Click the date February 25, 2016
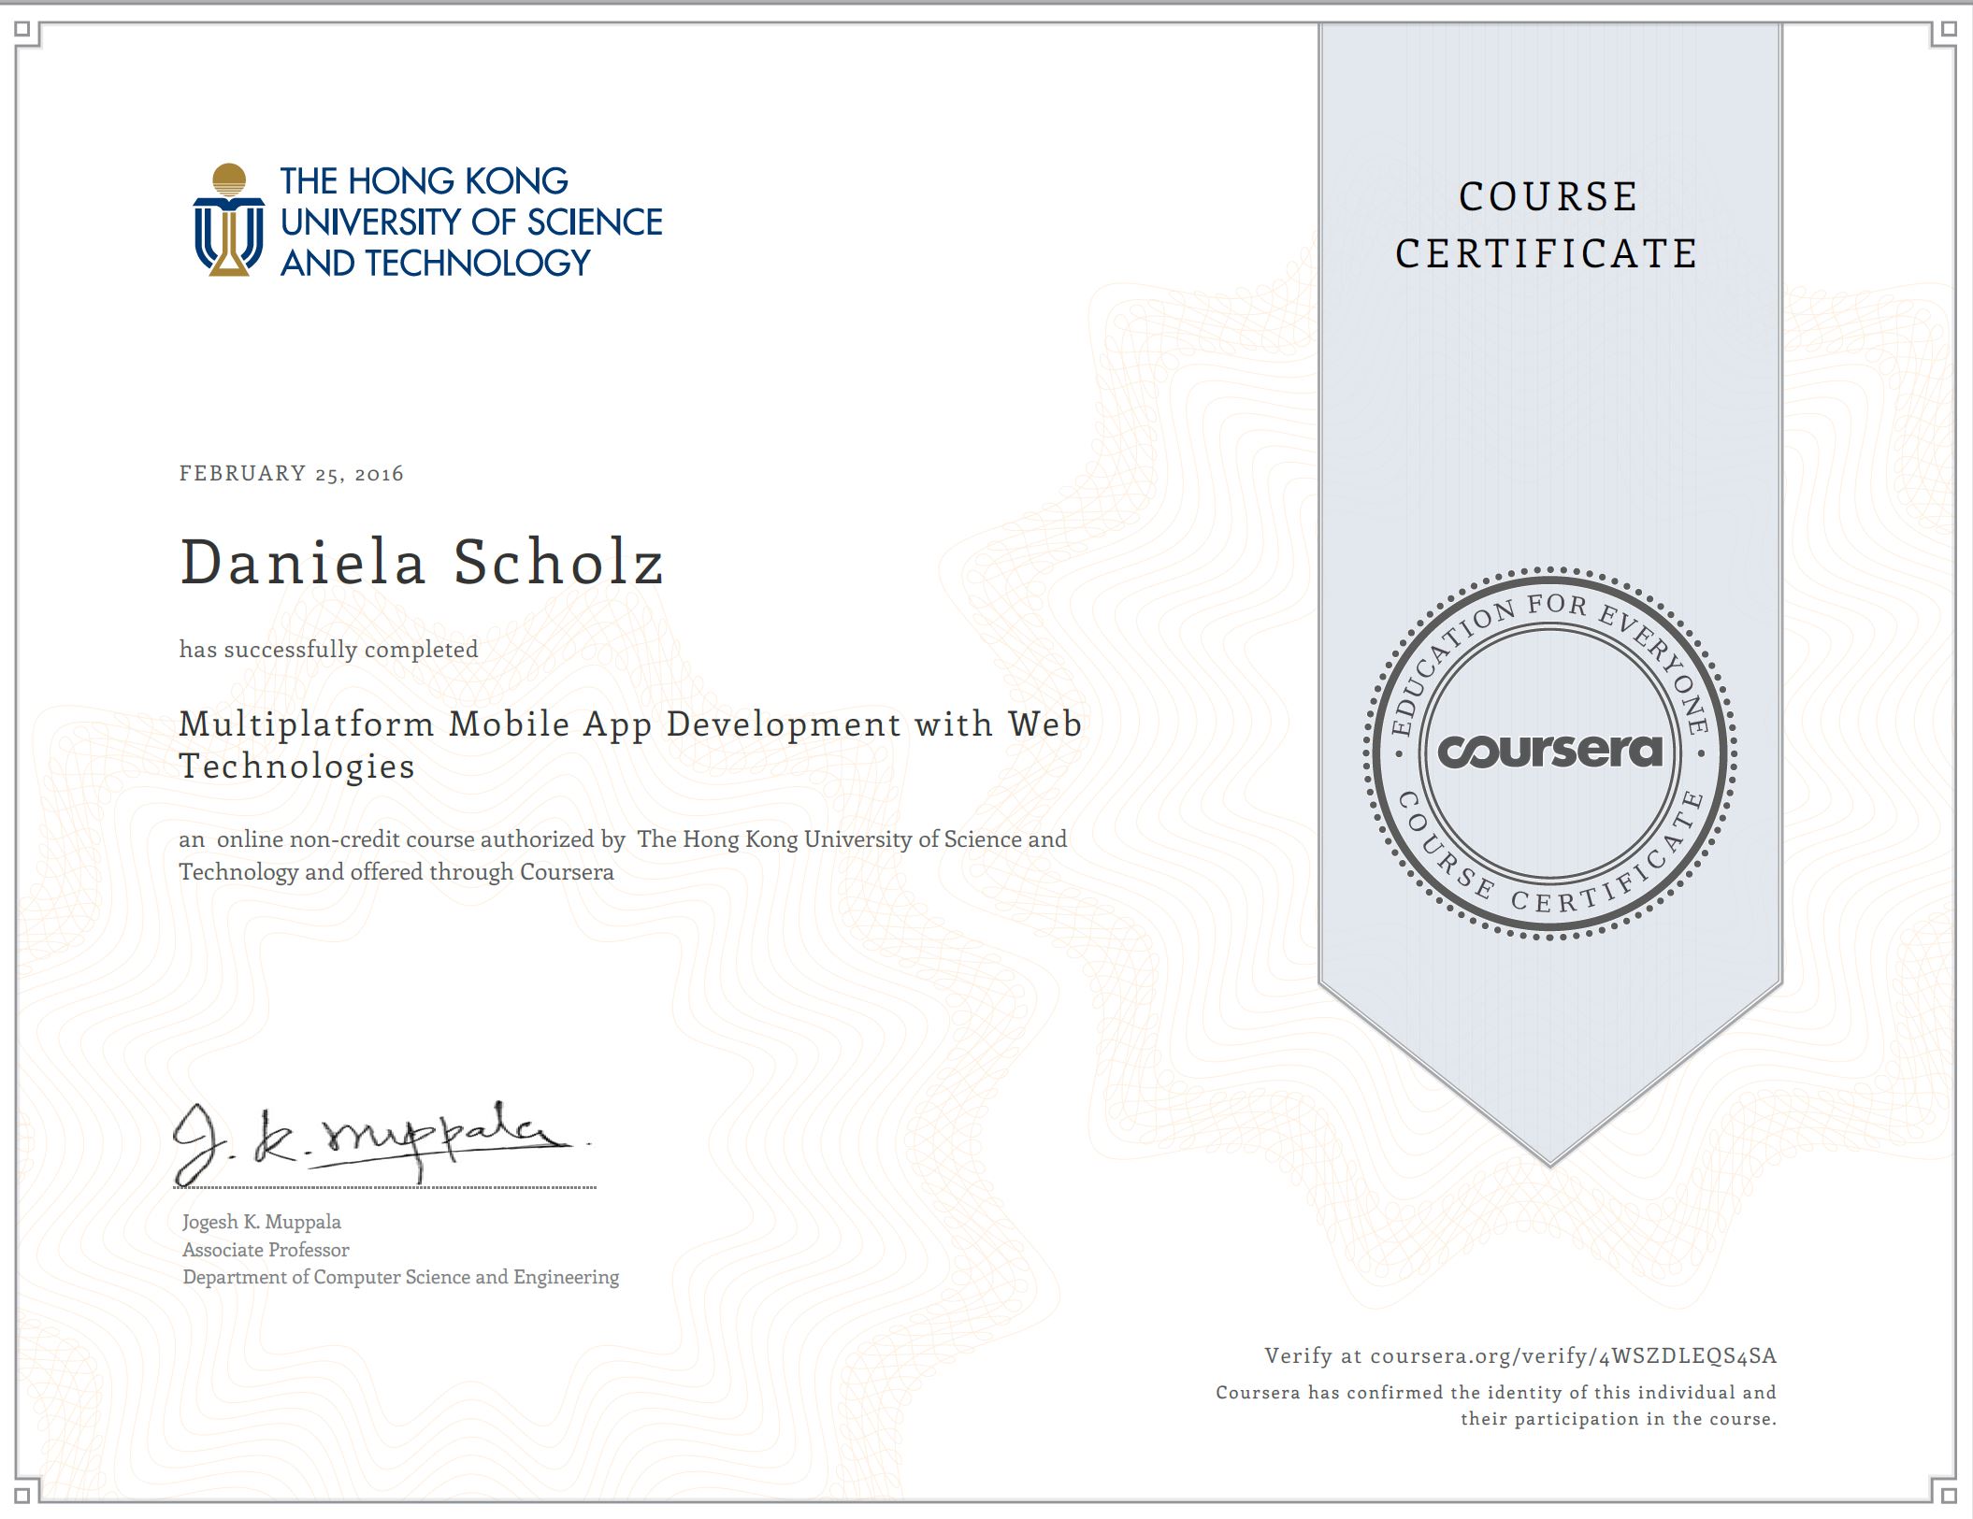 (x=291, y=473)
